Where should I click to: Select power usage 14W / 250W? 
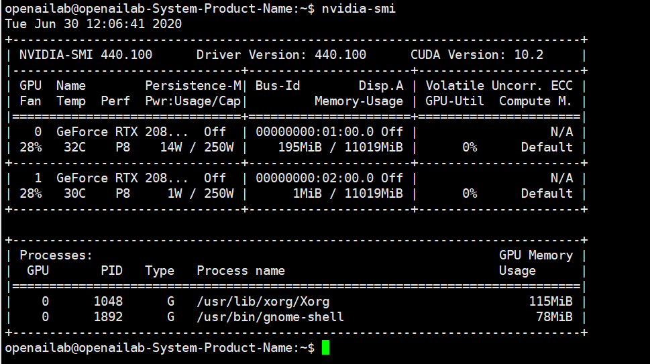click(x=197, y=147)
